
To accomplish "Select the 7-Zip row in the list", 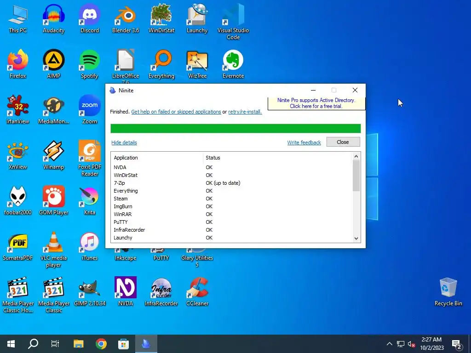I will (231, 183).
